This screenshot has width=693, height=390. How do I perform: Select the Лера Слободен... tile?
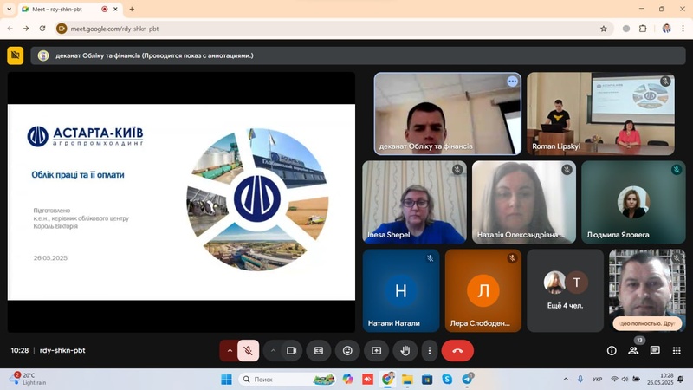point(483,290)
